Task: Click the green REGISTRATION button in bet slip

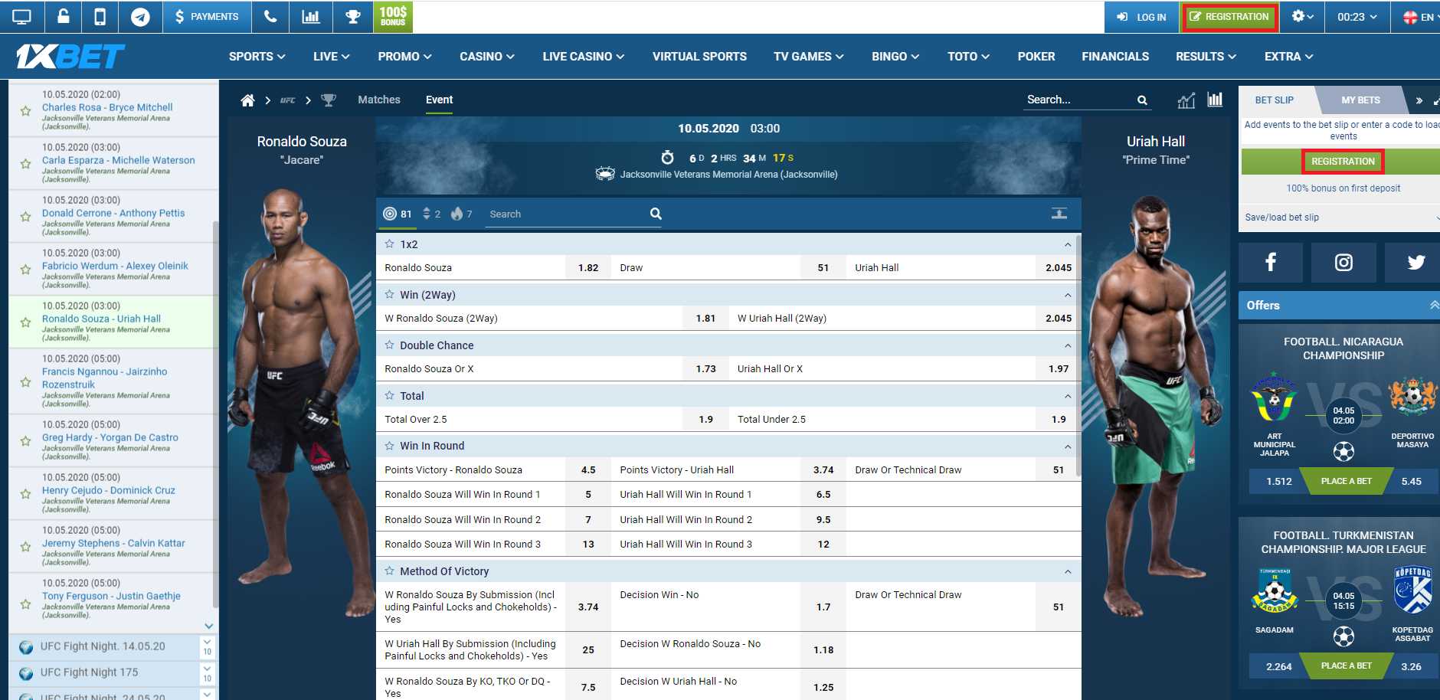Action: (1343, 162)
